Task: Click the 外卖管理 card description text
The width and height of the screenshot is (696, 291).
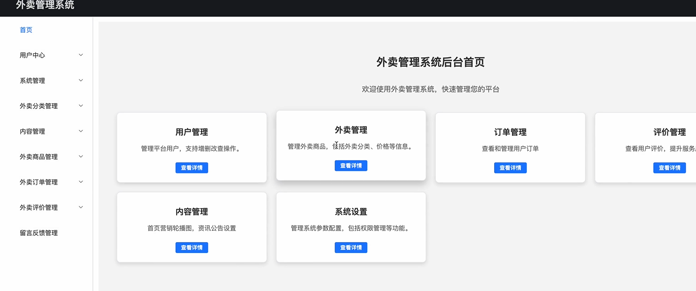Action: click(x=351, y=147)
